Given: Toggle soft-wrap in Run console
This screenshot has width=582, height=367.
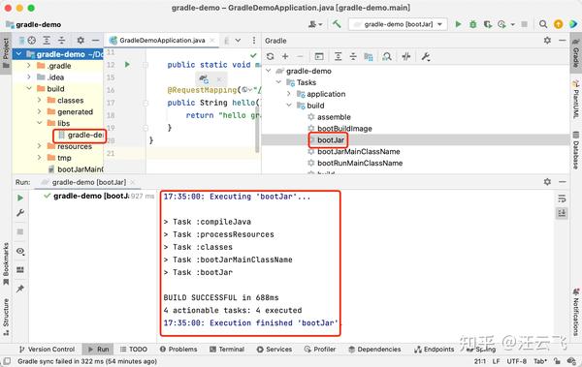Looking at the screenshot, I should 562,199.
